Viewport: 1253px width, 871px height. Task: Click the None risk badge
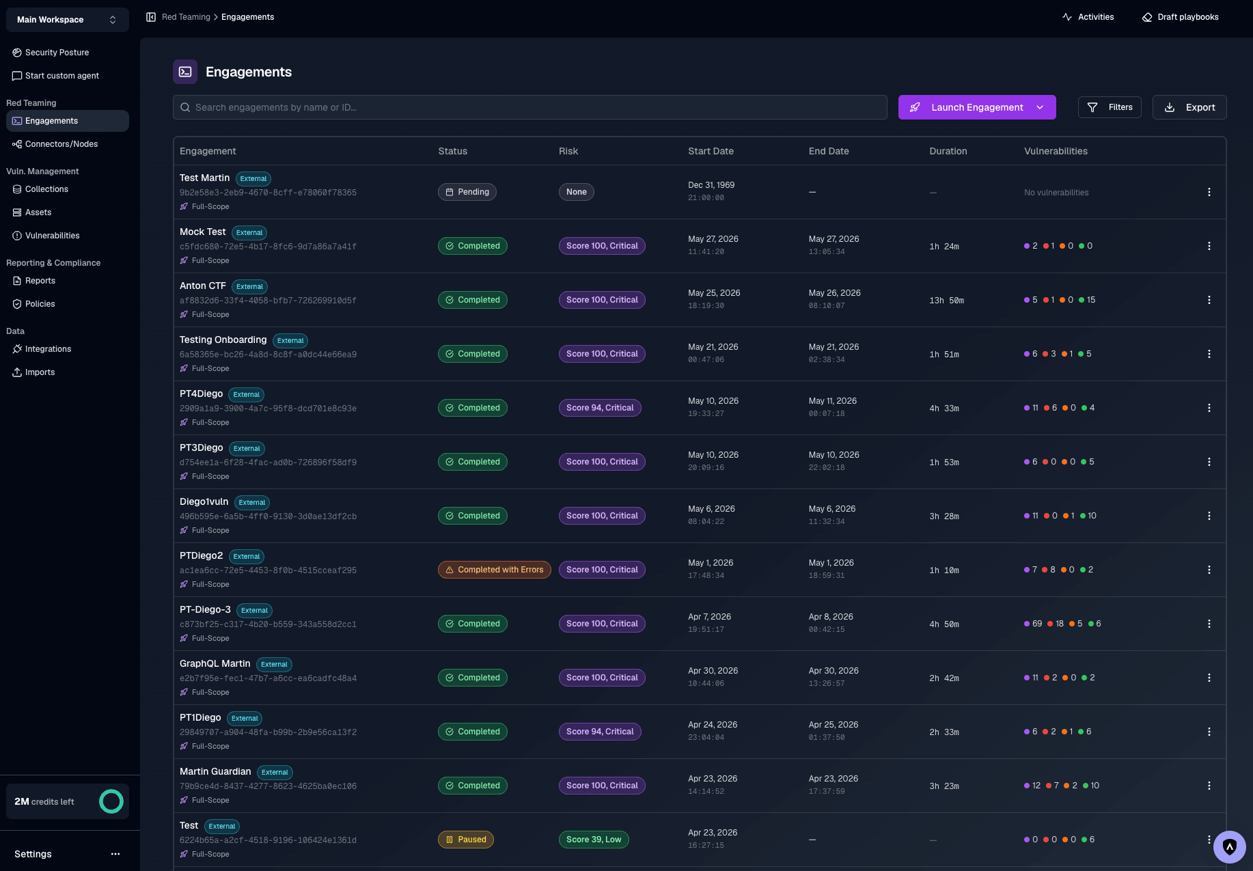coord(577,192)
